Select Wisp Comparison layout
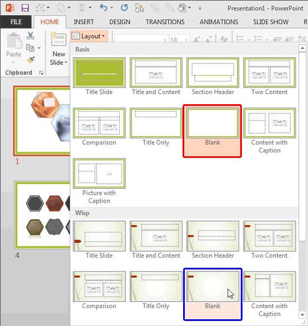The height and width of the screenshot is (326, 308). coord(99,291)
